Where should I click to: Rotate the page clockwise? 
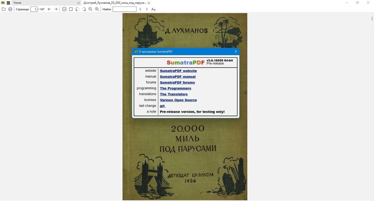click(84, 9)
